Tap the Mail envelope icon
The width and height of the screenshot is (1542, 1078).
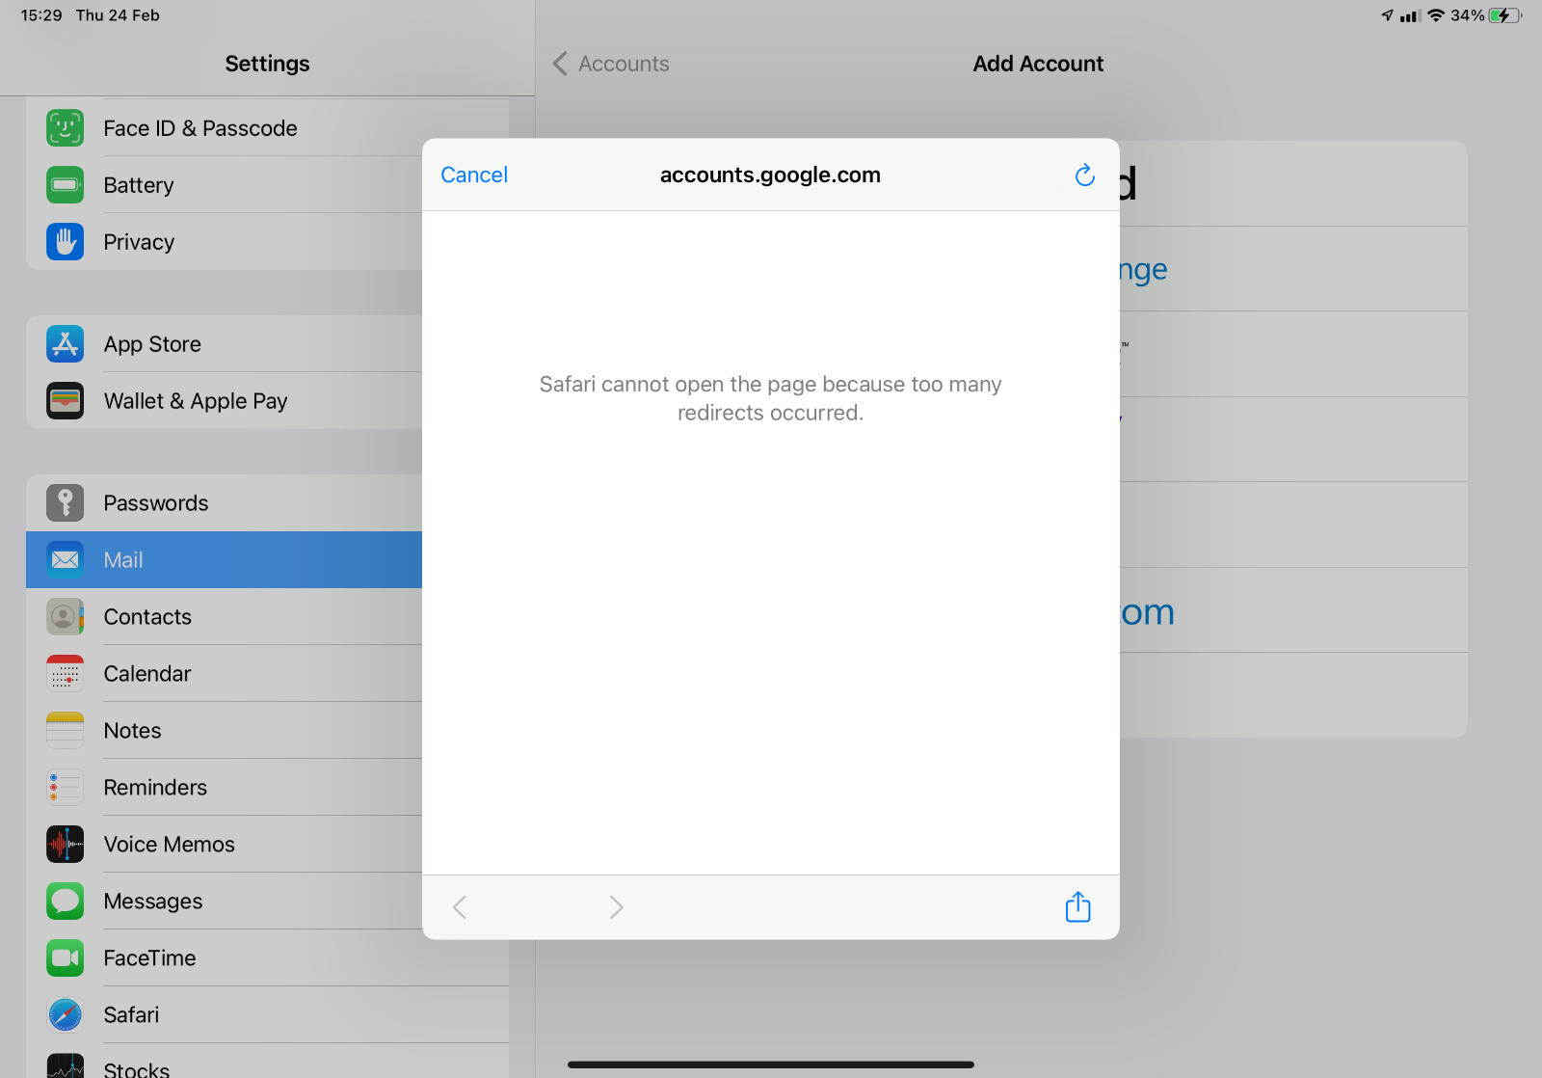click(x=65, y=560)
